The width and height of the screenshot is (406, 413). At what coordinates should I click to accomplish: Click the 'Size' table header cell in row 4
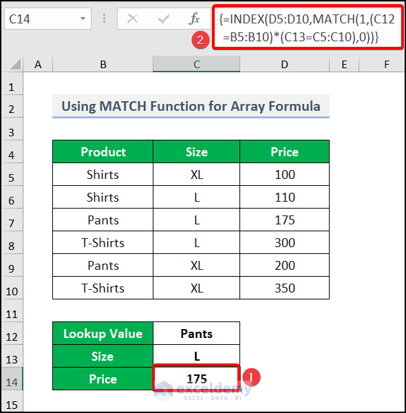(x=196, y=151)
